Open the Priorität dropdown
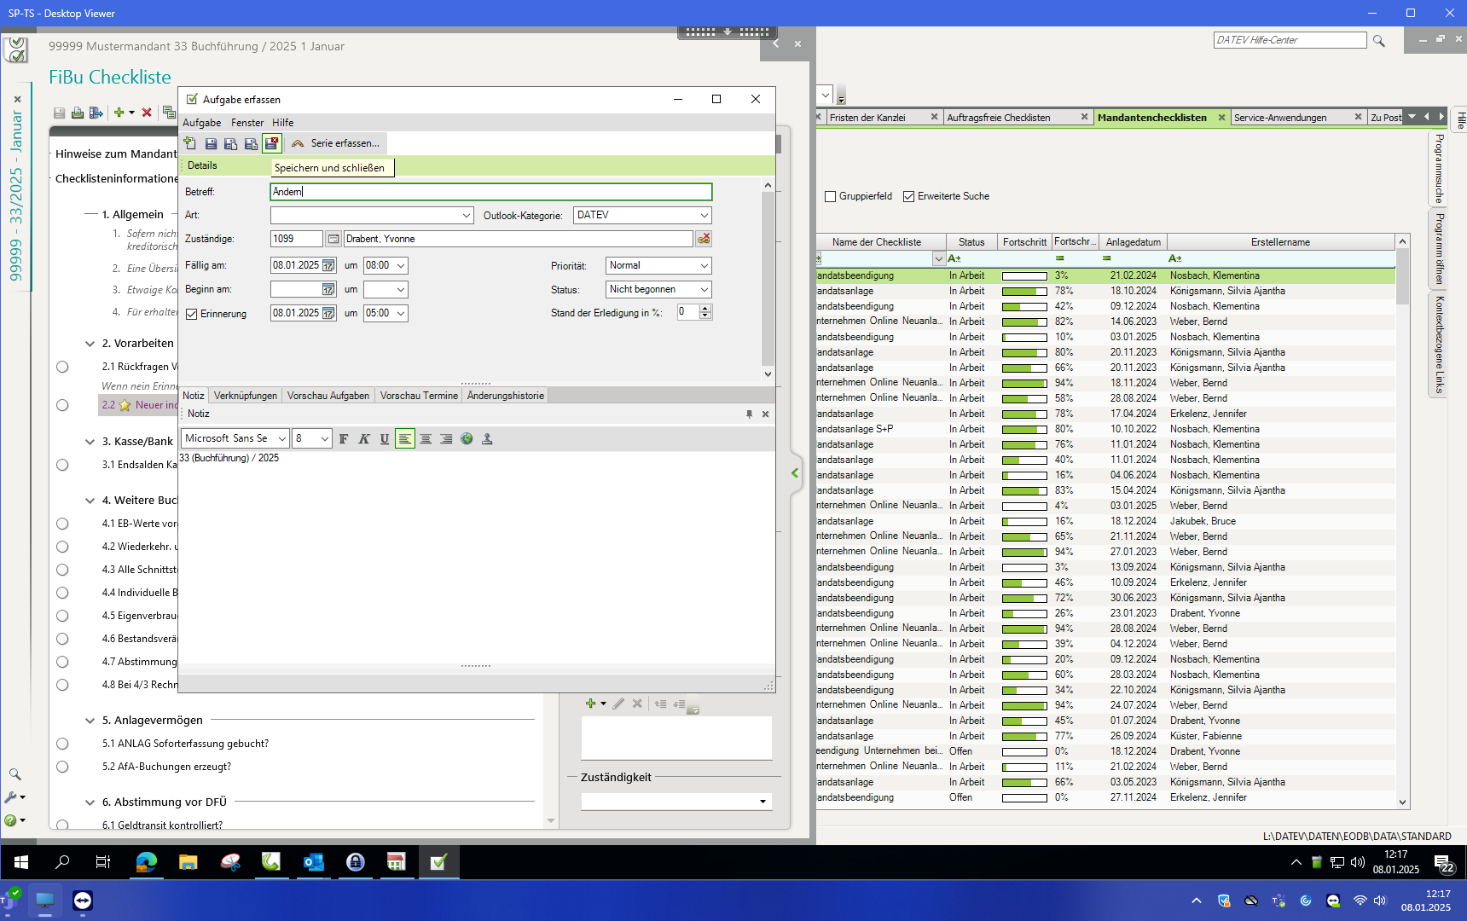Viewport: 1467px width, 921px height. click(704, 266)
